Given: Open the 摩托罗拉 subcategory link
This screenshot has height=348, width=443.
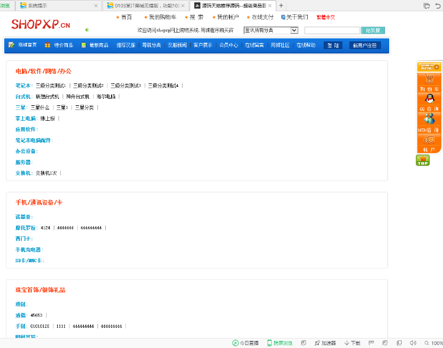Looking at the screenshot, I should pos(25,228).
